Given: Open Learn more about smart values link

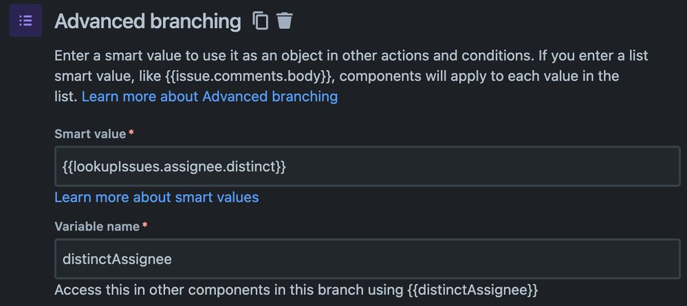Looking at the screenshot, I should click(157, 197).
